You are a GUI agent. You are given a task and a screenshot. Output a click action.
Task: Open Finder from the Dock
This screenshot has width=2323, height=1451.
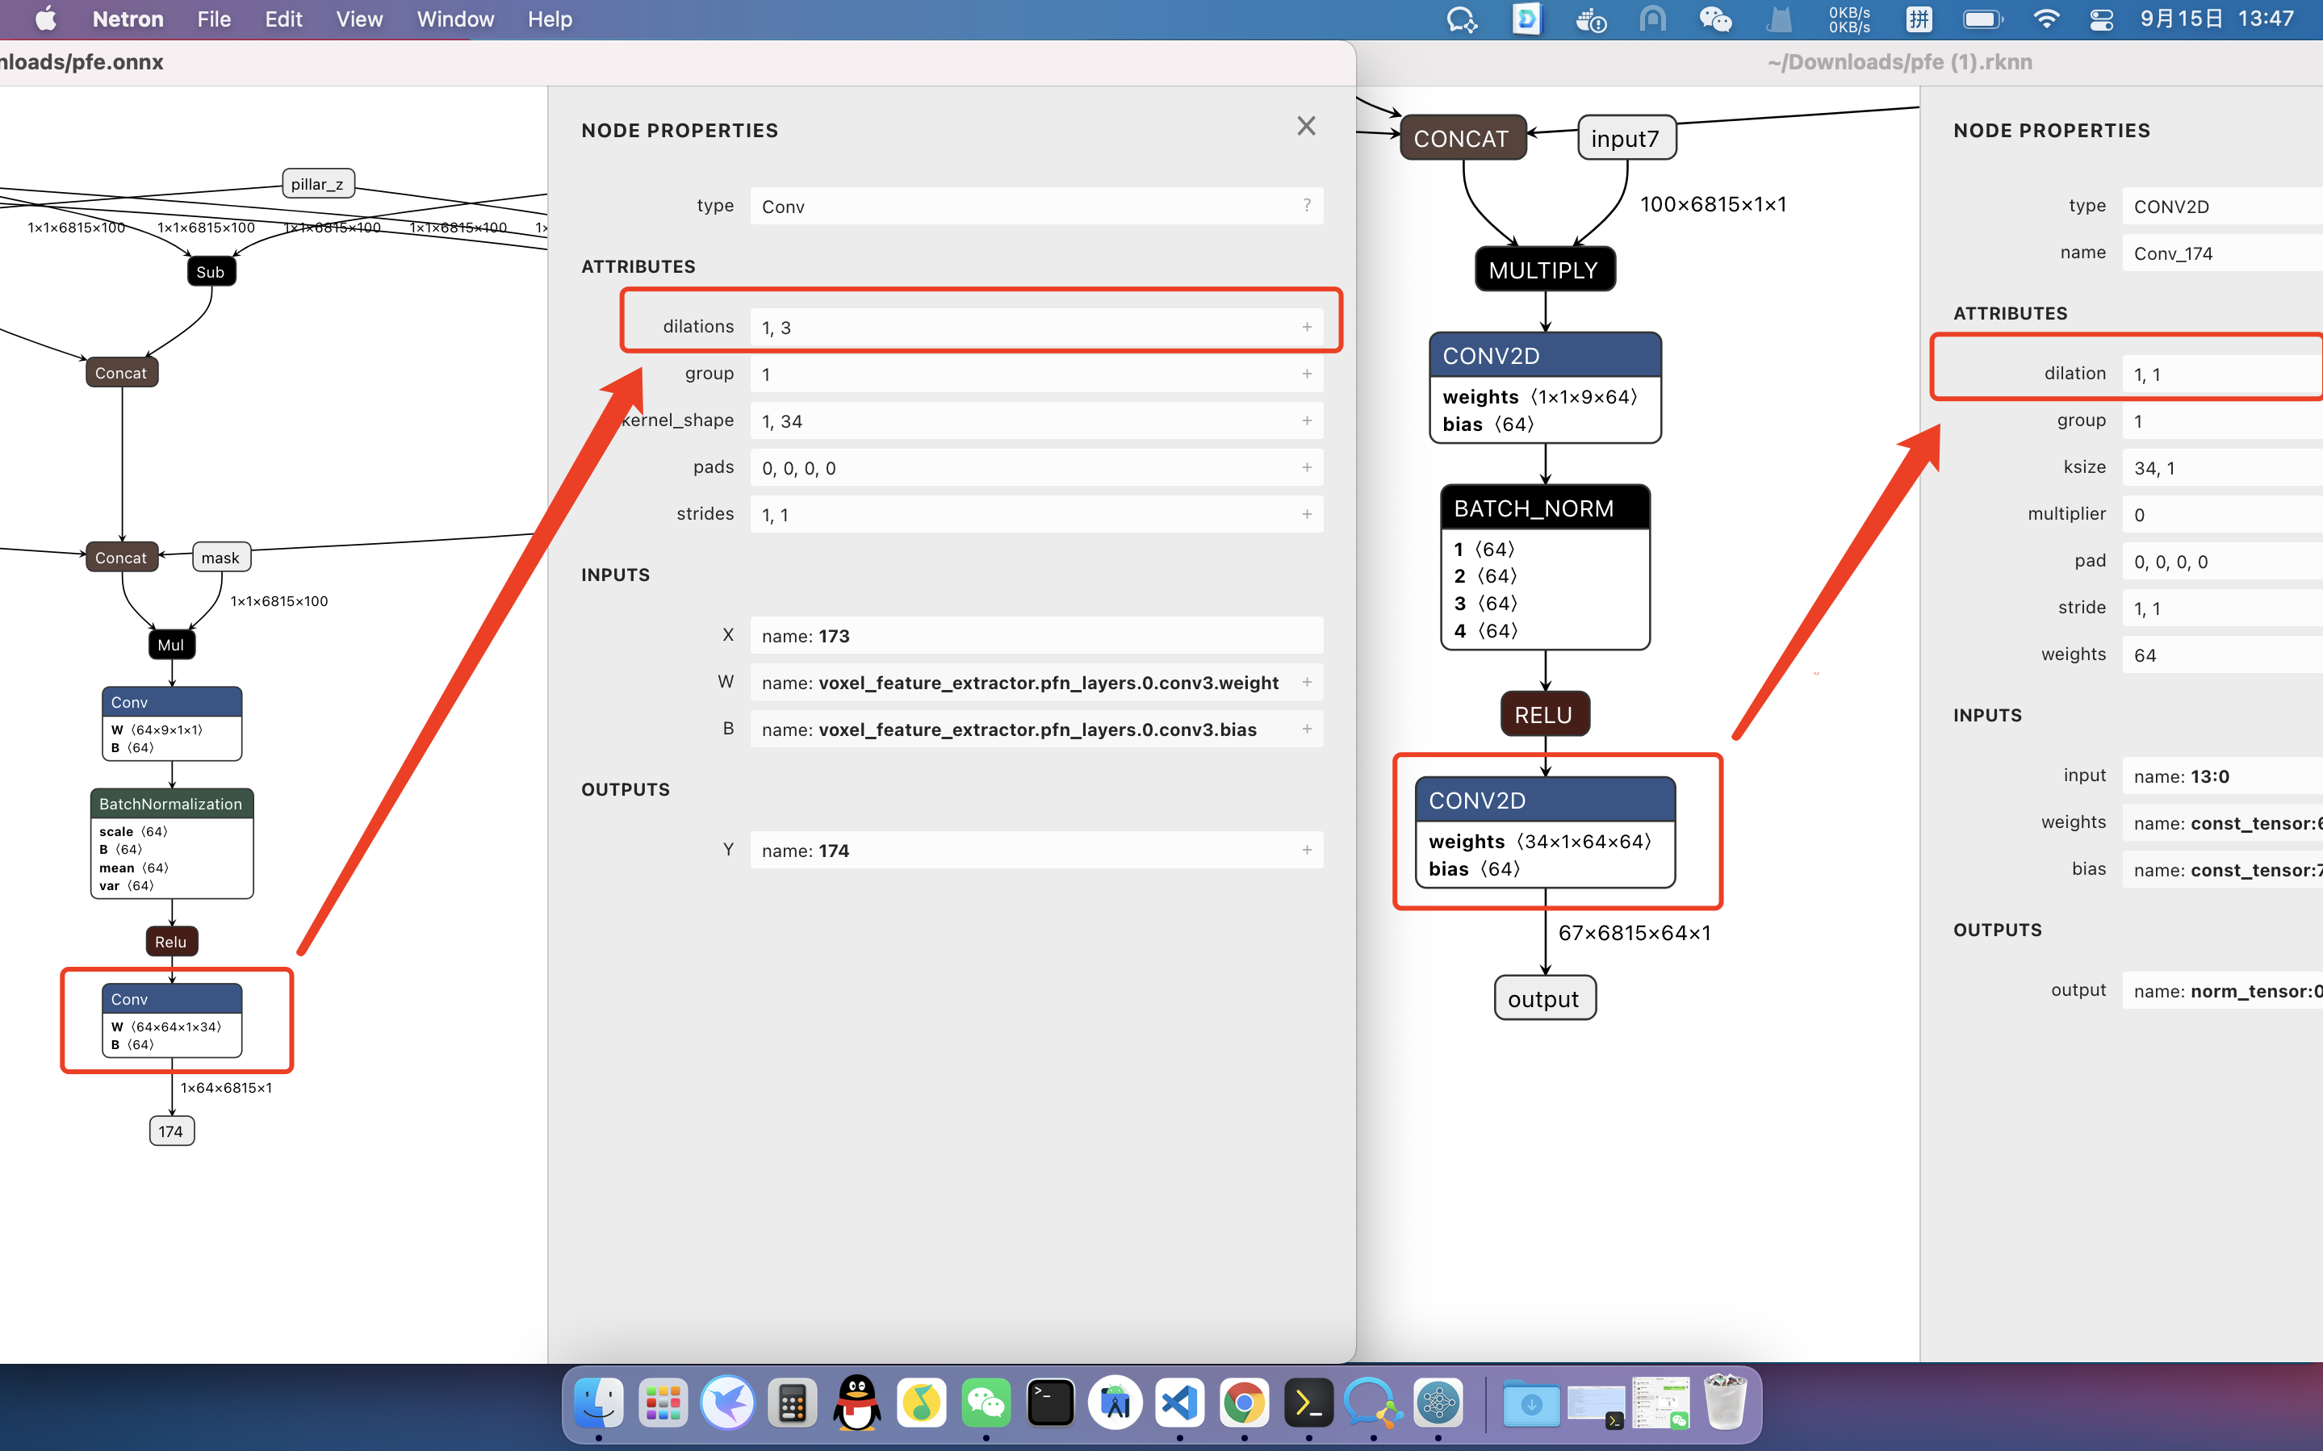tap(599, 1403)
